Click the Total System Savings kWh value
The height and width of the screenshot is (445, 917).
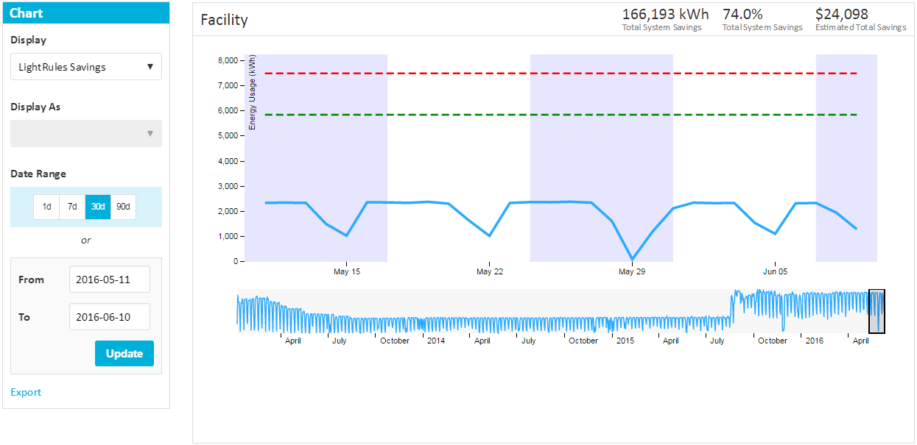665,14
